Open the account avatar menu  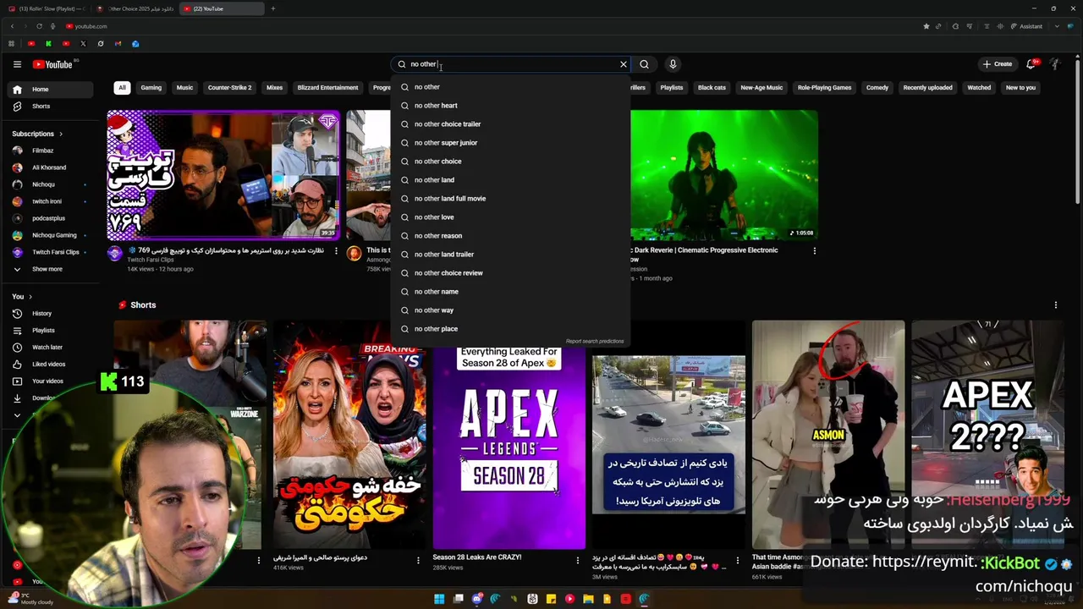1055,64
